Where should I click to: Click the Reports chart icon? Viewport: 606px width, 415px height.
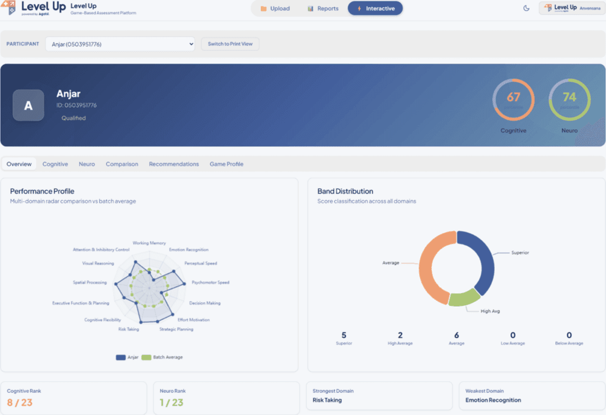click(311, 9)
